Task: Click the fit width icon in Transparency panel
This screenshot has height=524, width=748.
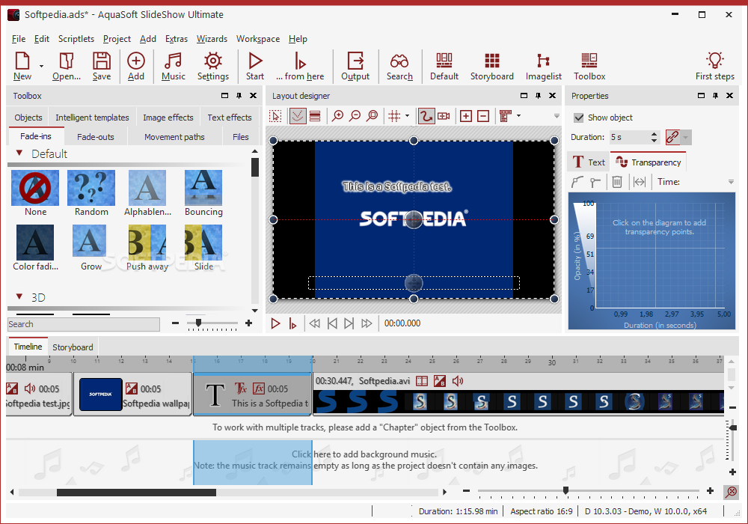Action: [640, 182]
